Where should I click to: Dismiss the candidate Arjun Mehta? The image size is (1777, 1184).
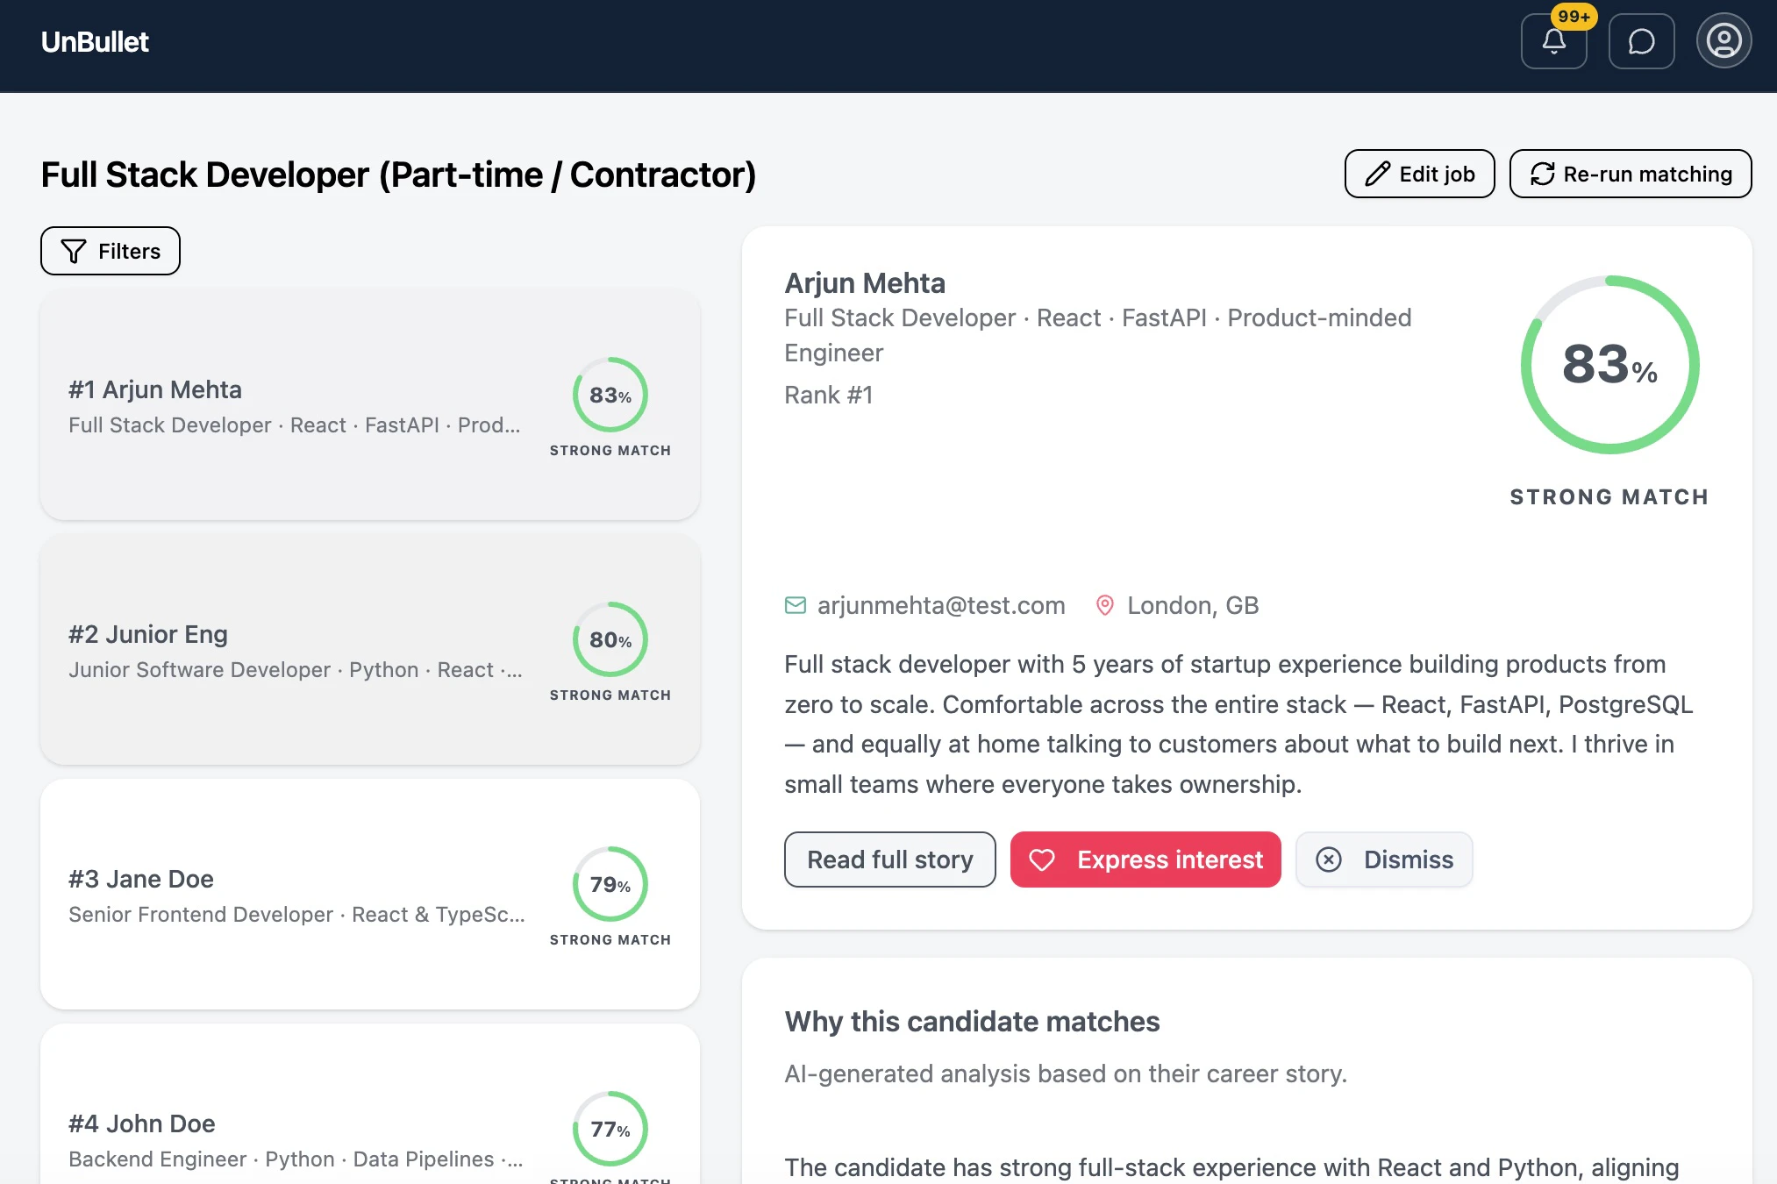point(1384,859)
